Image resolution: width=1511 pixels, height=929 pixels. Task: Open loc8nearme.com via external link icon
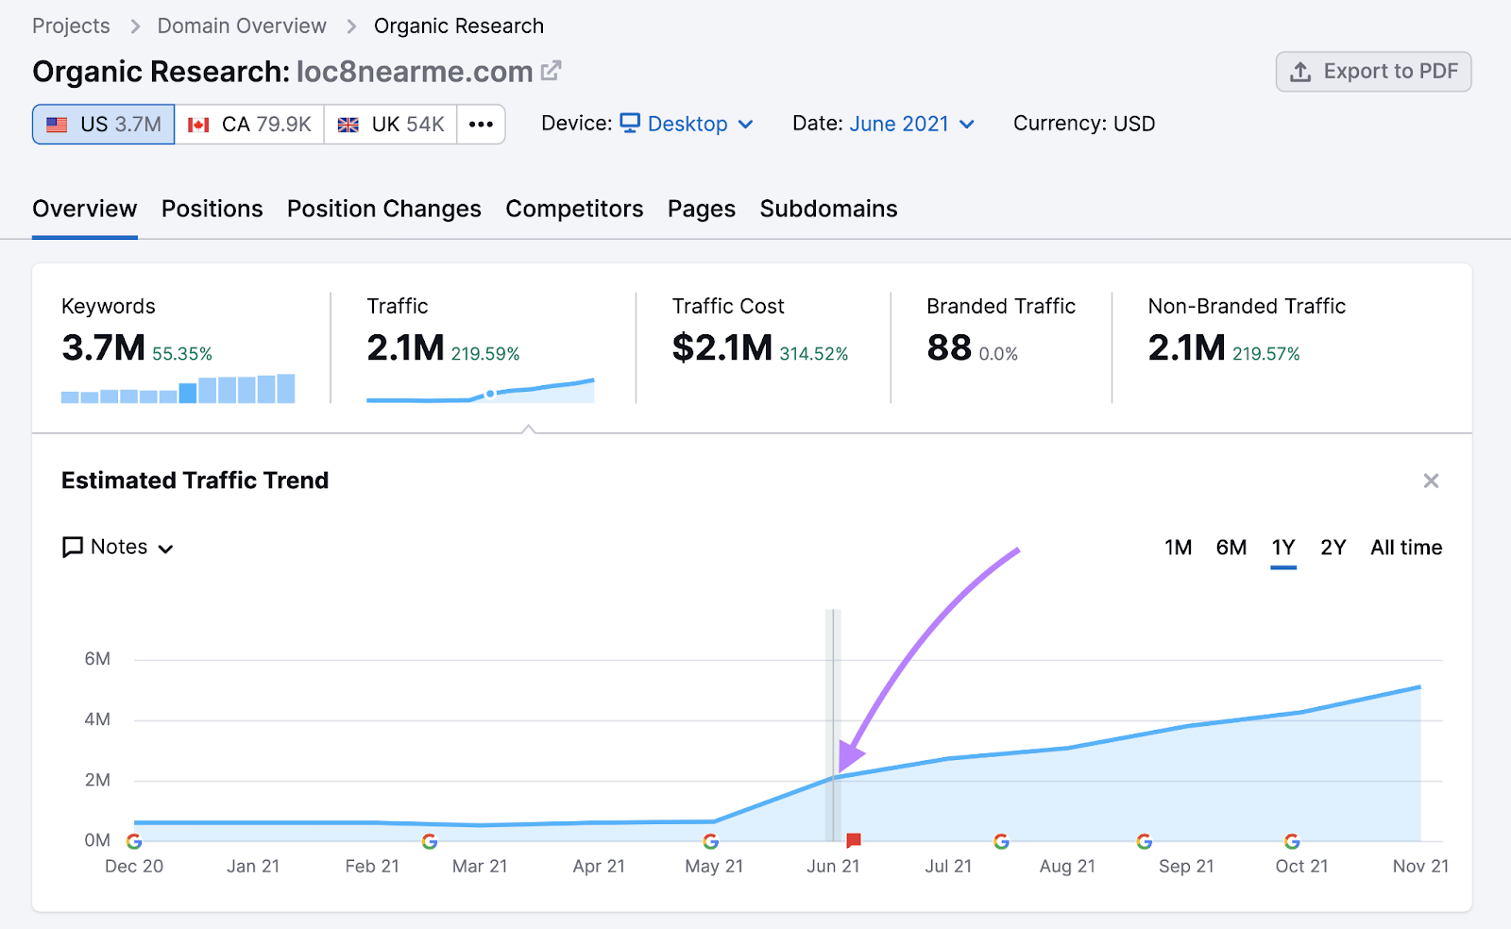point(552,70)
